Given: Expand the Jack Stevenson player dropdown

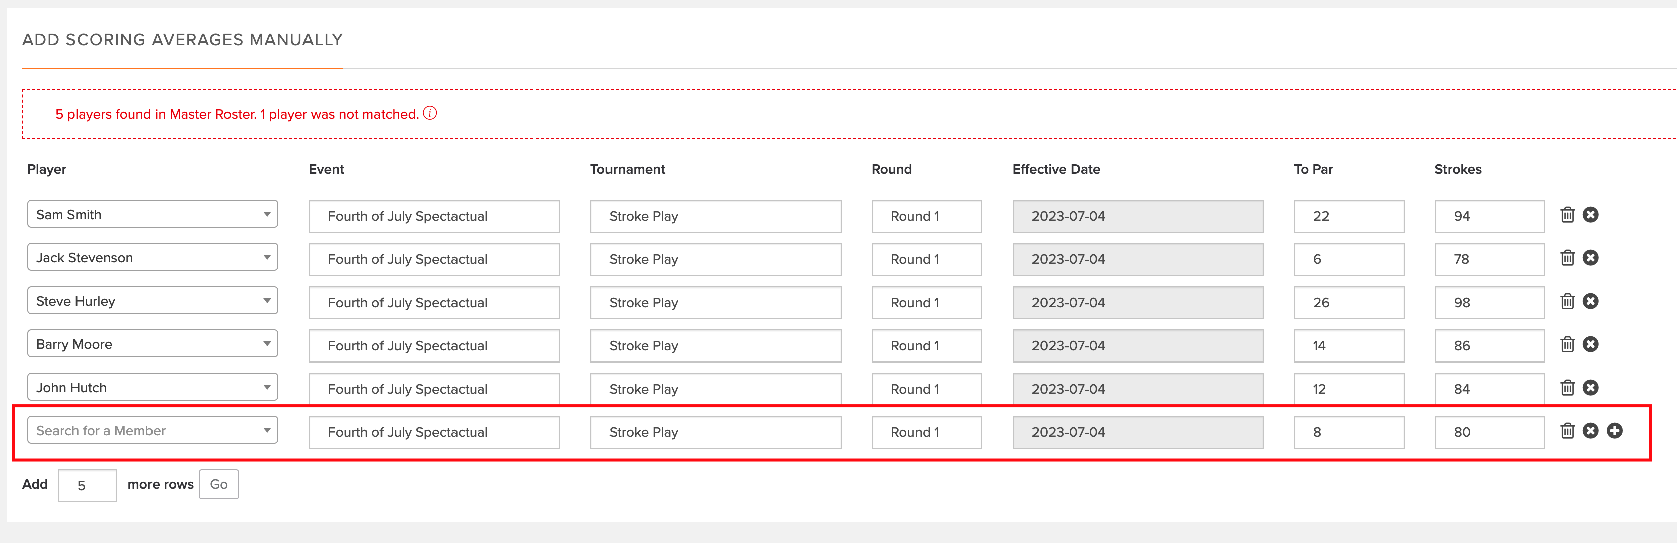Looking at the screenshot, I should click(x=153, y=257).
